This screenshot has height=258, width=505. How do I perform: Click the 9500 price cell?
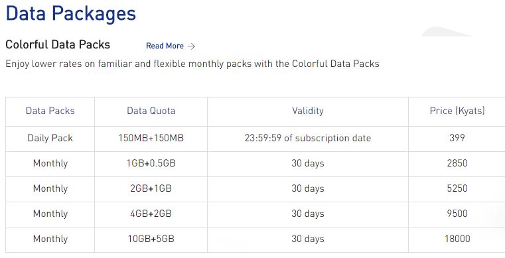[x=457, y=214]
